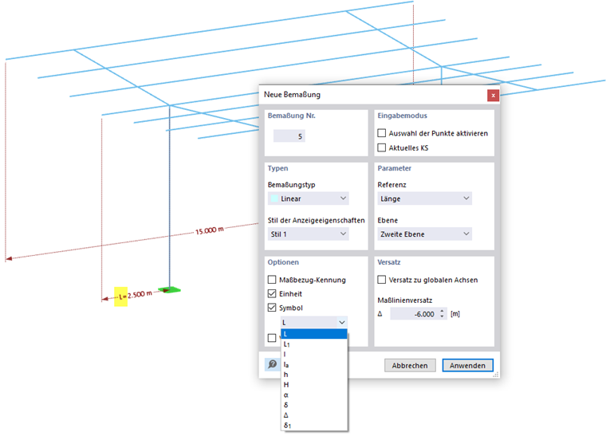
Task: Toggle the checkbox partly hidden by symbol list
Action: [x=272, y=337]
